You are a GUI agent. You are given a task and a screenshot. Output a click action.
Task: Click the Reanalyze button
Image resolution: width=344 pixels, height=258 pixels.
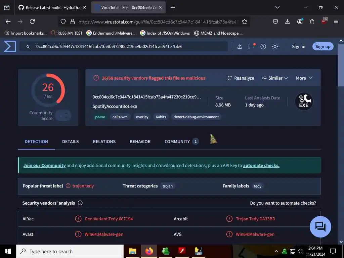coord(241,78)
